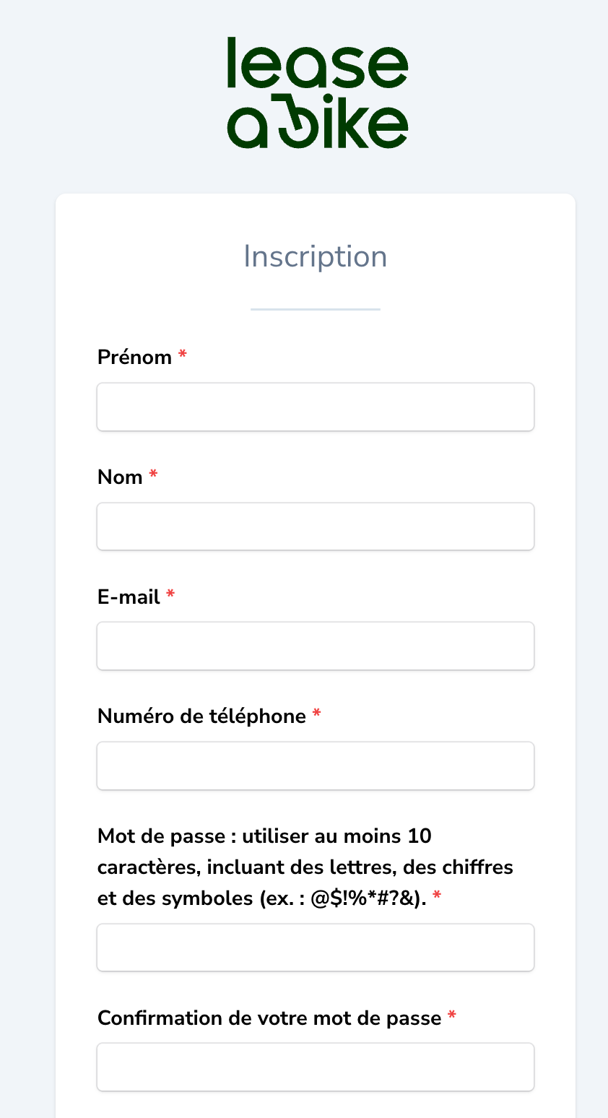608x1118 pixels.
Task: Click into the Nom text box
Action: click(316, 526)
